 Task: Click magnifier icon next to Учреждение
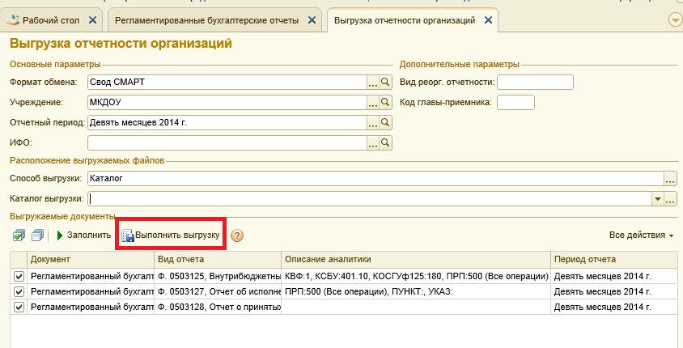[x=385, y=102]
